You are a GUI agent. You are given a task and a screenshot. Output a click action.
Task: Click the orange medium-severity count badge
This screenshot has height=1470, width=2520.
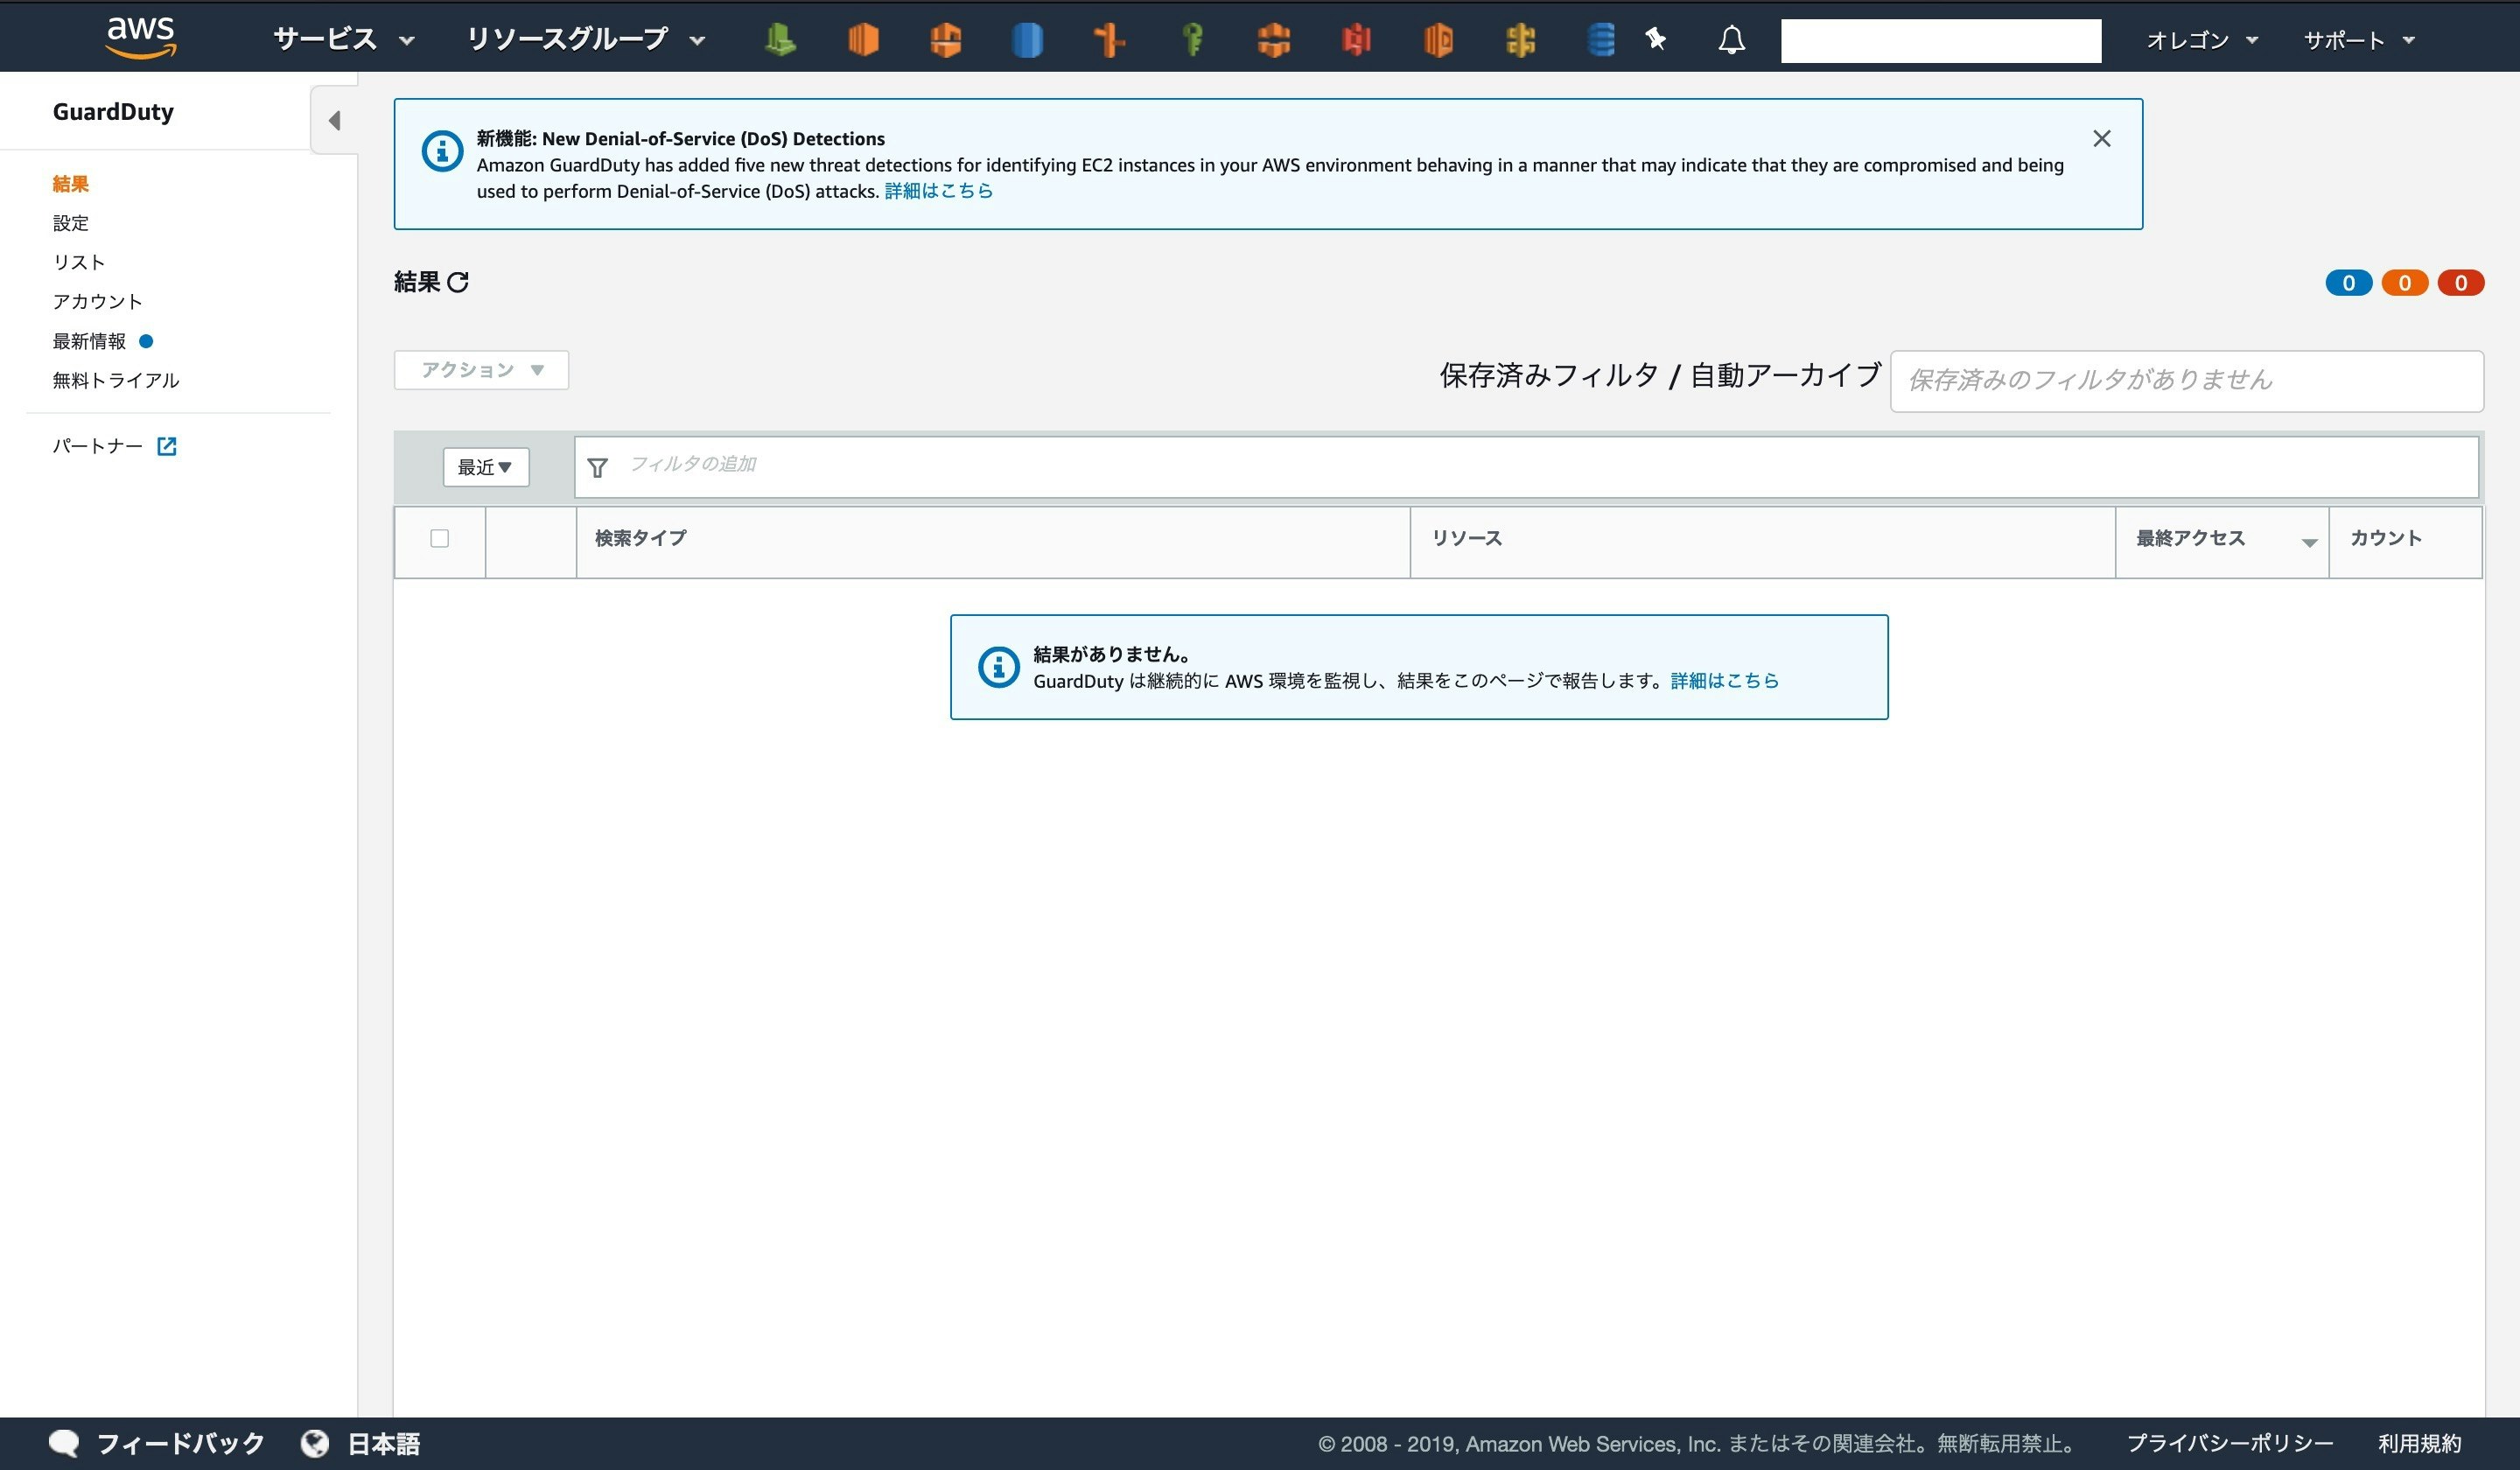click(x=2404, y=283)
